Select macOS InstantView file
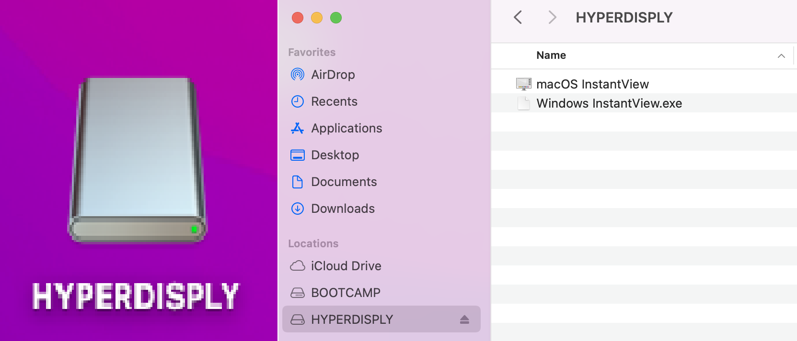797x341 pixels. (592, 84)
